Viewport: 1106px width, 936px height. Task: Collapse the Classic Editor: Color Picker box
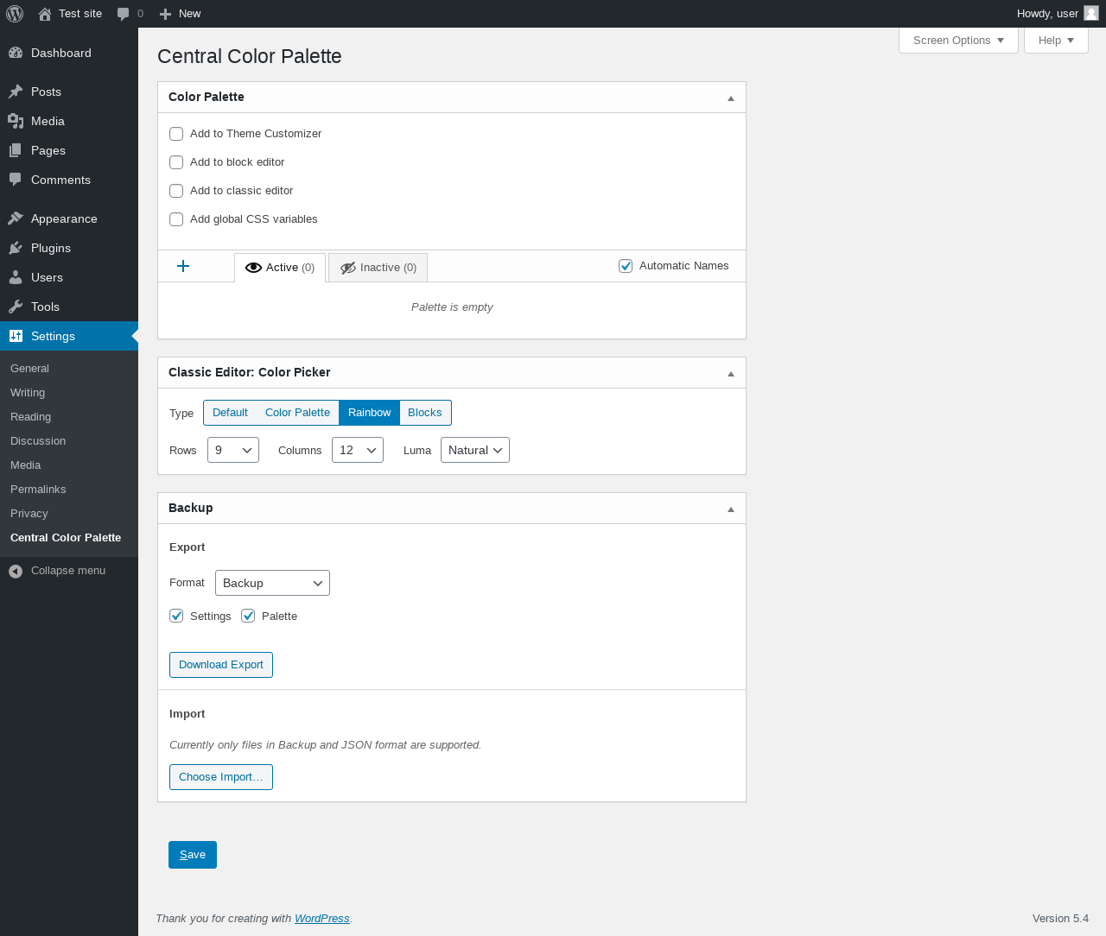tap(731, 373)
